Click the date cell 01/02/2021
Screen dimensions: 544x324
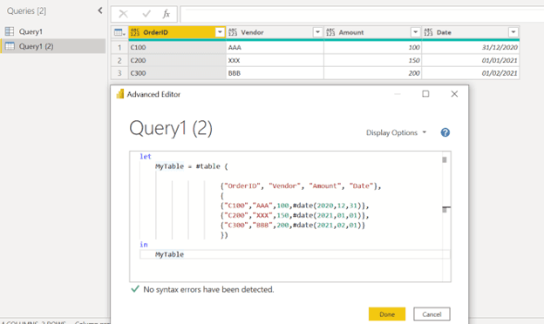coord(471,73)
